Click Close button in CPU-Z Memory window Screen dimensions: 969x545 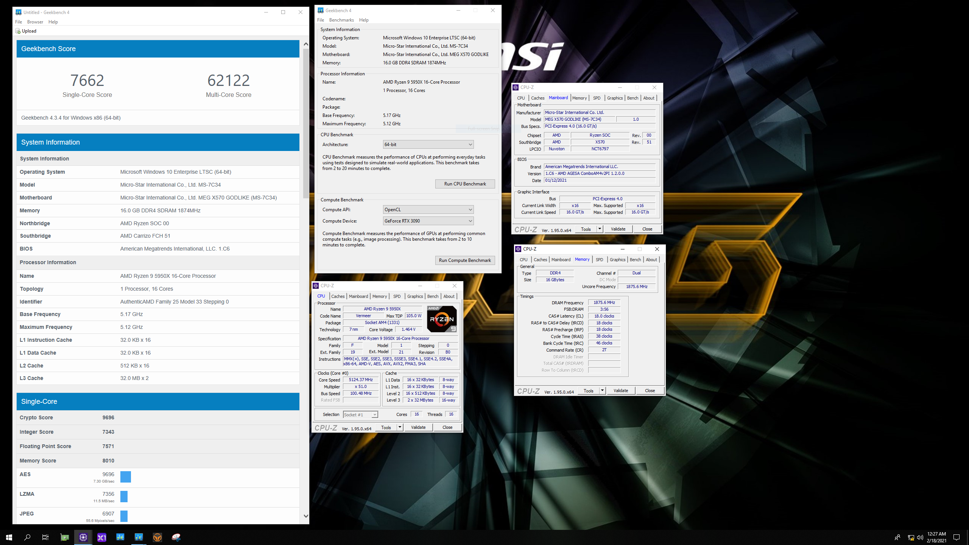click(650, 391)
